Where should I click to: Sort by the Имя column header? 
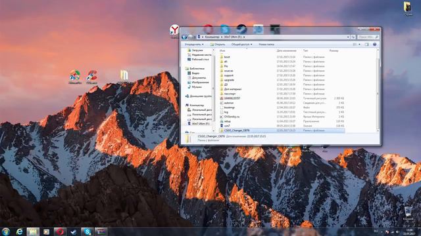click(x=222, y=50)
